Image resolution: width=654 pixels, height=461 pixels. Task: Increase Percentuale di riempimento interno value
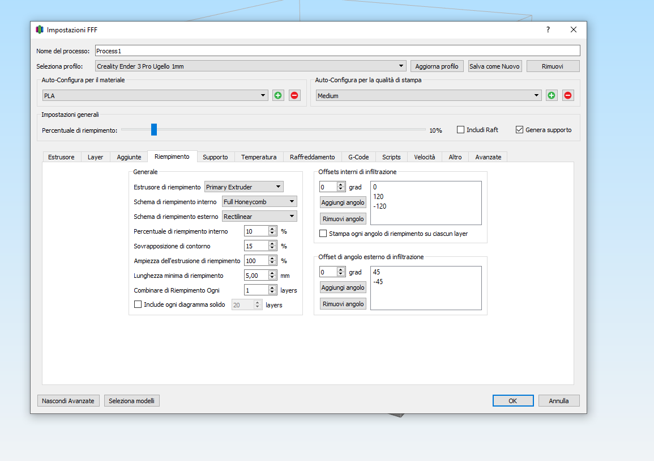pyautogui.click(x=272, y=229)
